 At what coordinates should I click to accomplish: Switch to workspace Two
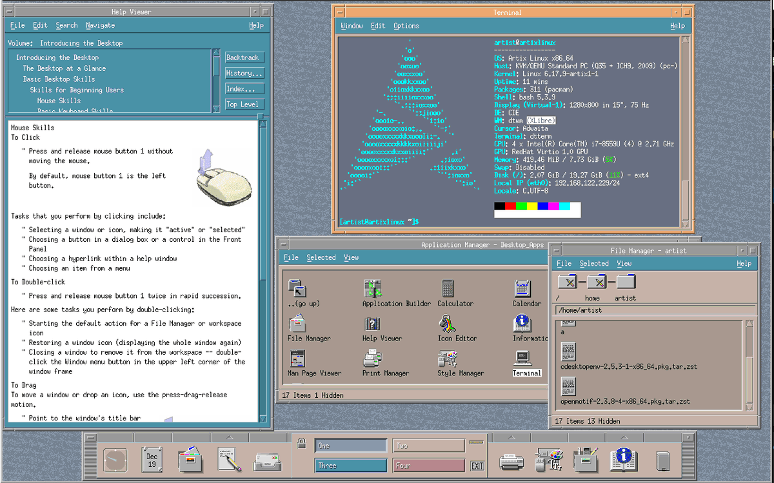[429, 446]
